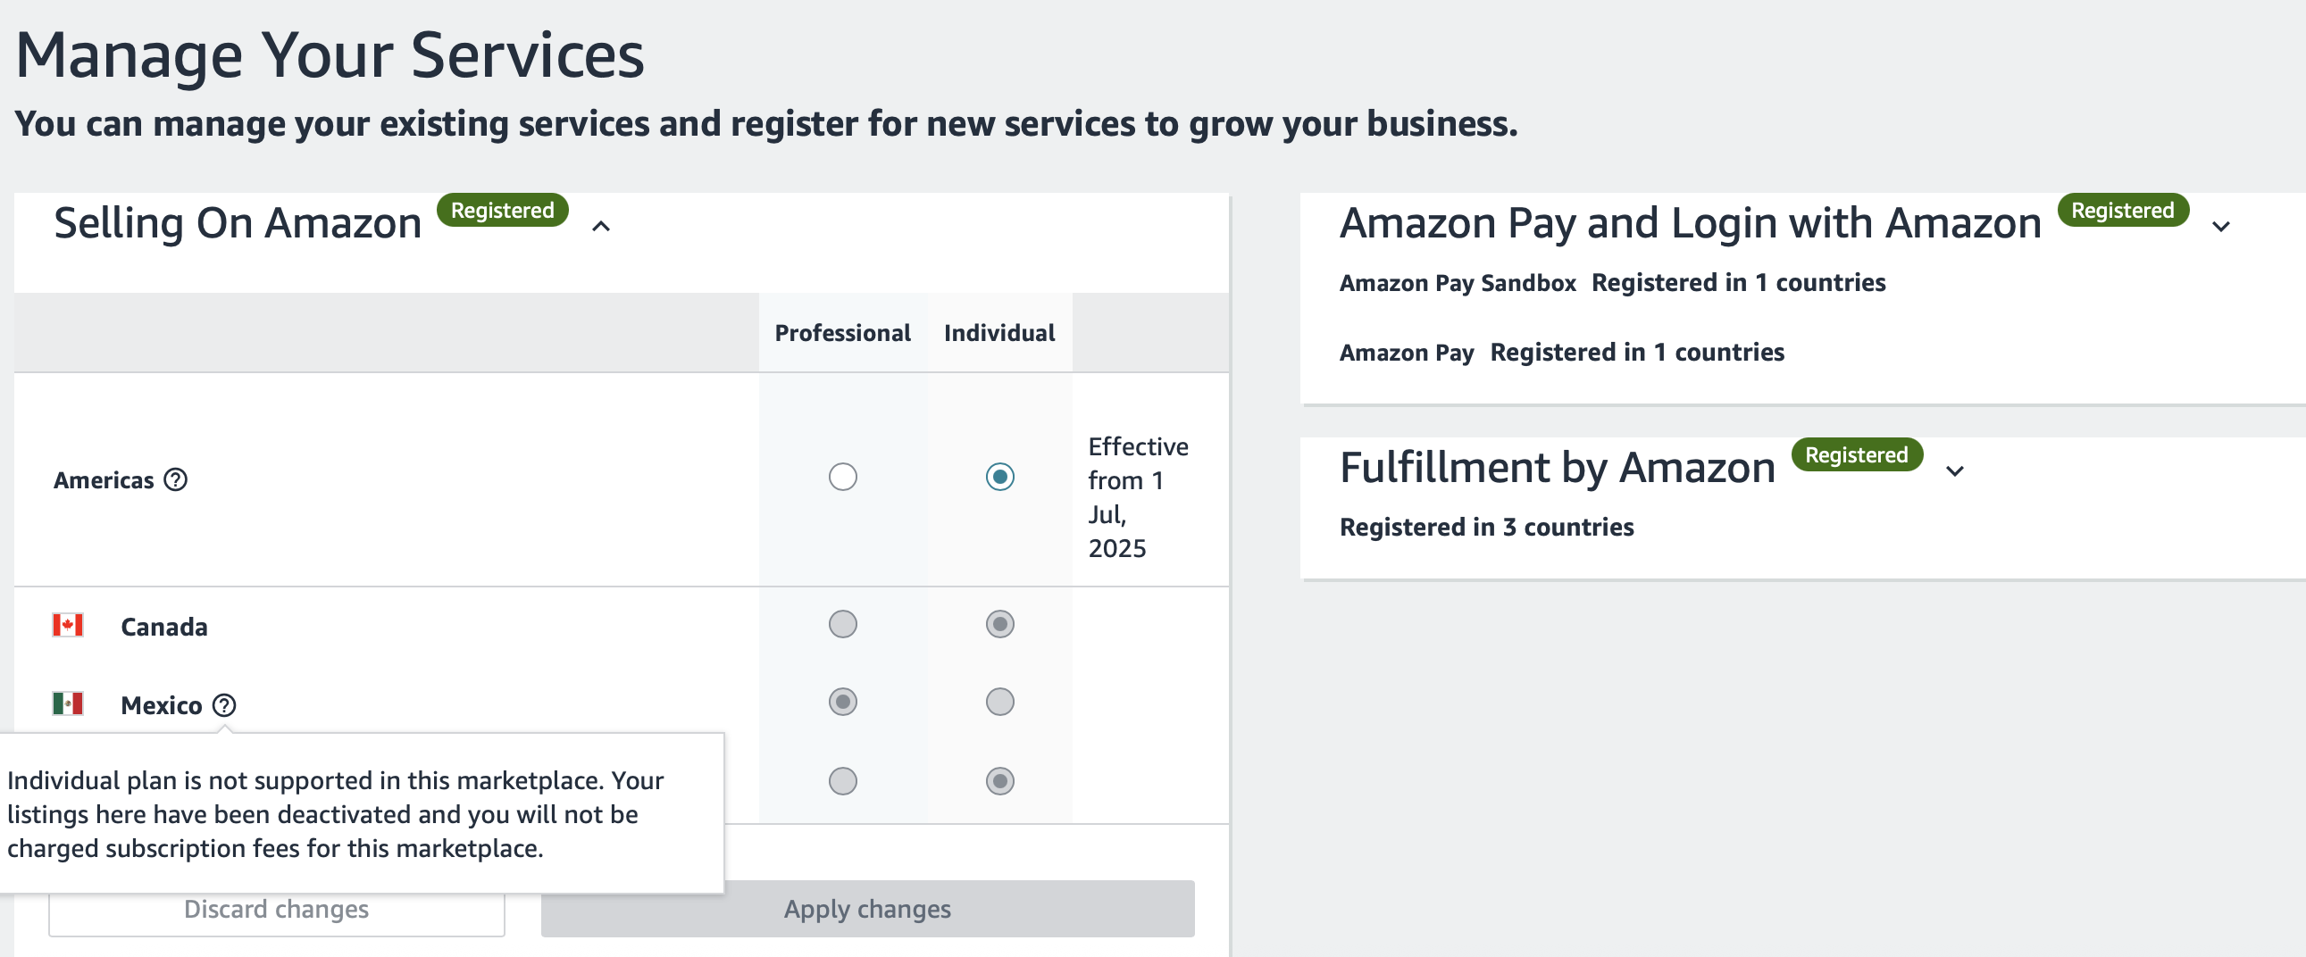Click the Amazon Pay Sandbox label
Image resolution: width=2306 pixels, height=957 pixels.
coord(1458,283)
